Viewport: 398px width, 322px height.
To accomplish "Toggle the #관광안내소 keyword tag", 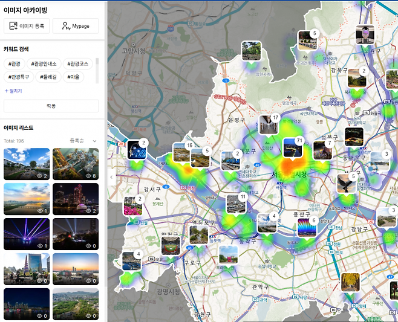I will point(44,63).
